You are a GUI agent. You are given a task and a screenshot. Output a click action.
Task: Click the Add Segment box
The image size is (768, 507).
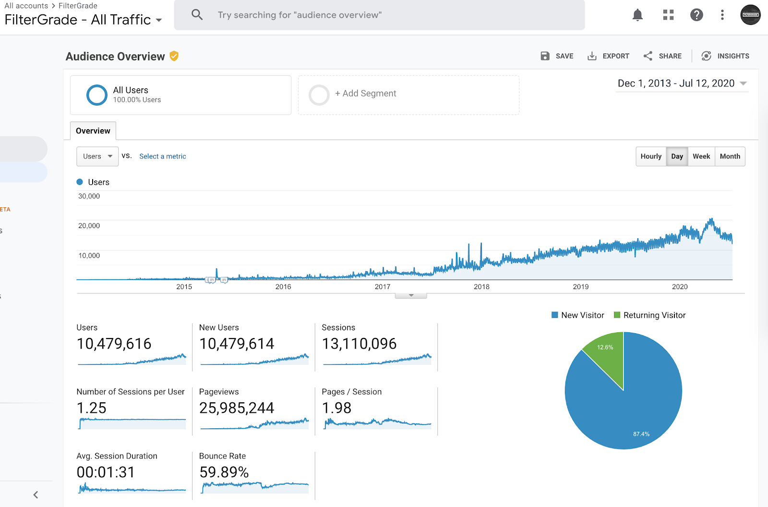pos(408,95)
